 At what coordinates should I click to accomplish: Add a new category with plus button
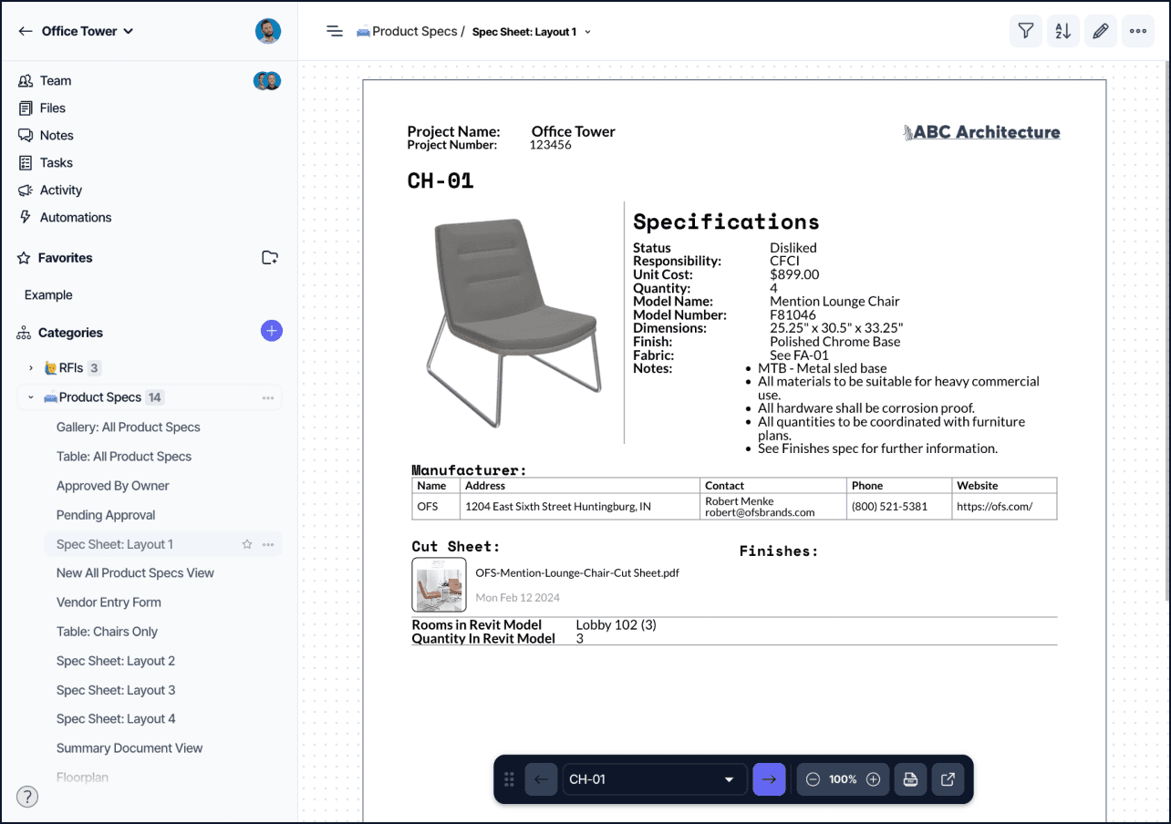(272, 332)
